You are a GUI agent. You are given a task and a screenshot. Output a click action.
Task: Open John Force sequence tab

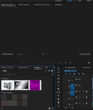pos(86,67)
